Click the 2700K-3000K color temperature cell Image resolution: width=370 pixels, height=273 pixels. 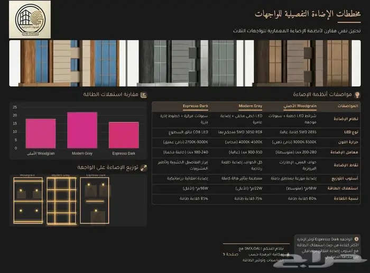[x=186, y=142]
